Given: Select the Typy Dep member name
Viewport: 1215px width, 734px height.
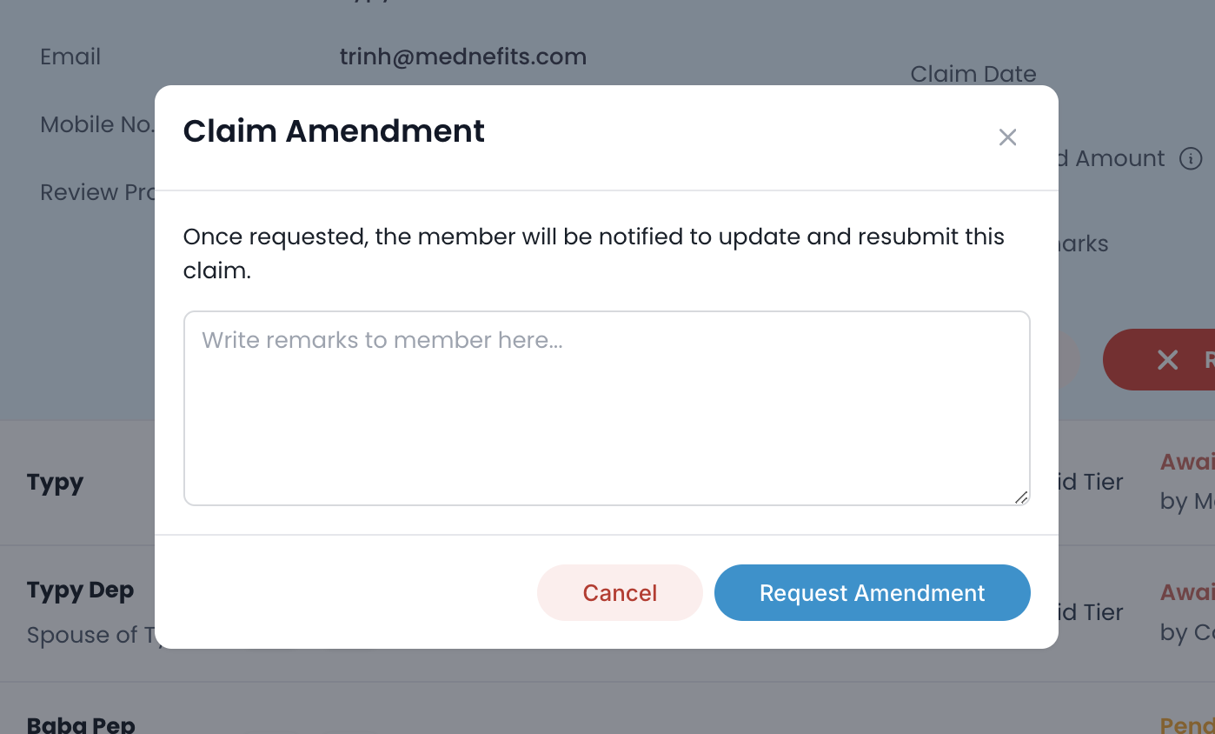Looking at the screenshot, I should click(81, 591).
